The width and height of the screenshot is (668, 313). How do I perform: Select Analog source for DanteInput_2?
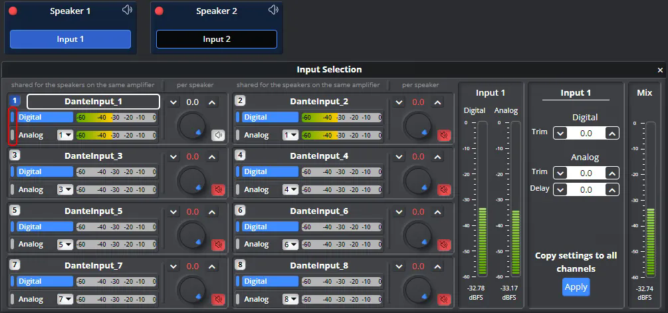[x=256, y=136]
